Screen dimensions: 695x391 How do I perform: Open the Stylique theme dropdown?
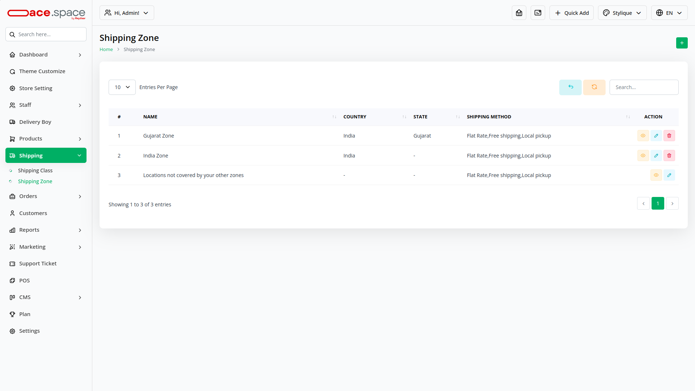pos(622,13)
